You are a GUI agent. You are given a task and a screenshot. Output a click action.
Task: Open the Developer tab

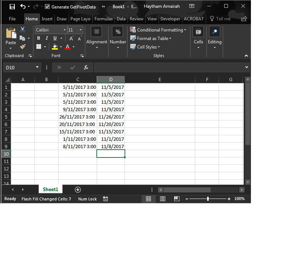point(170,19)
